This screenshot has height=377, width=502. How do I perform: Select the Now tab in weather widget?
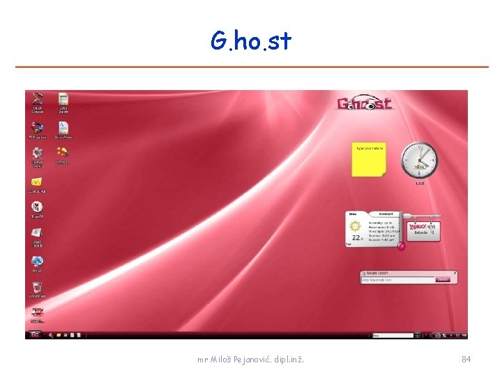tap(353, 214)
